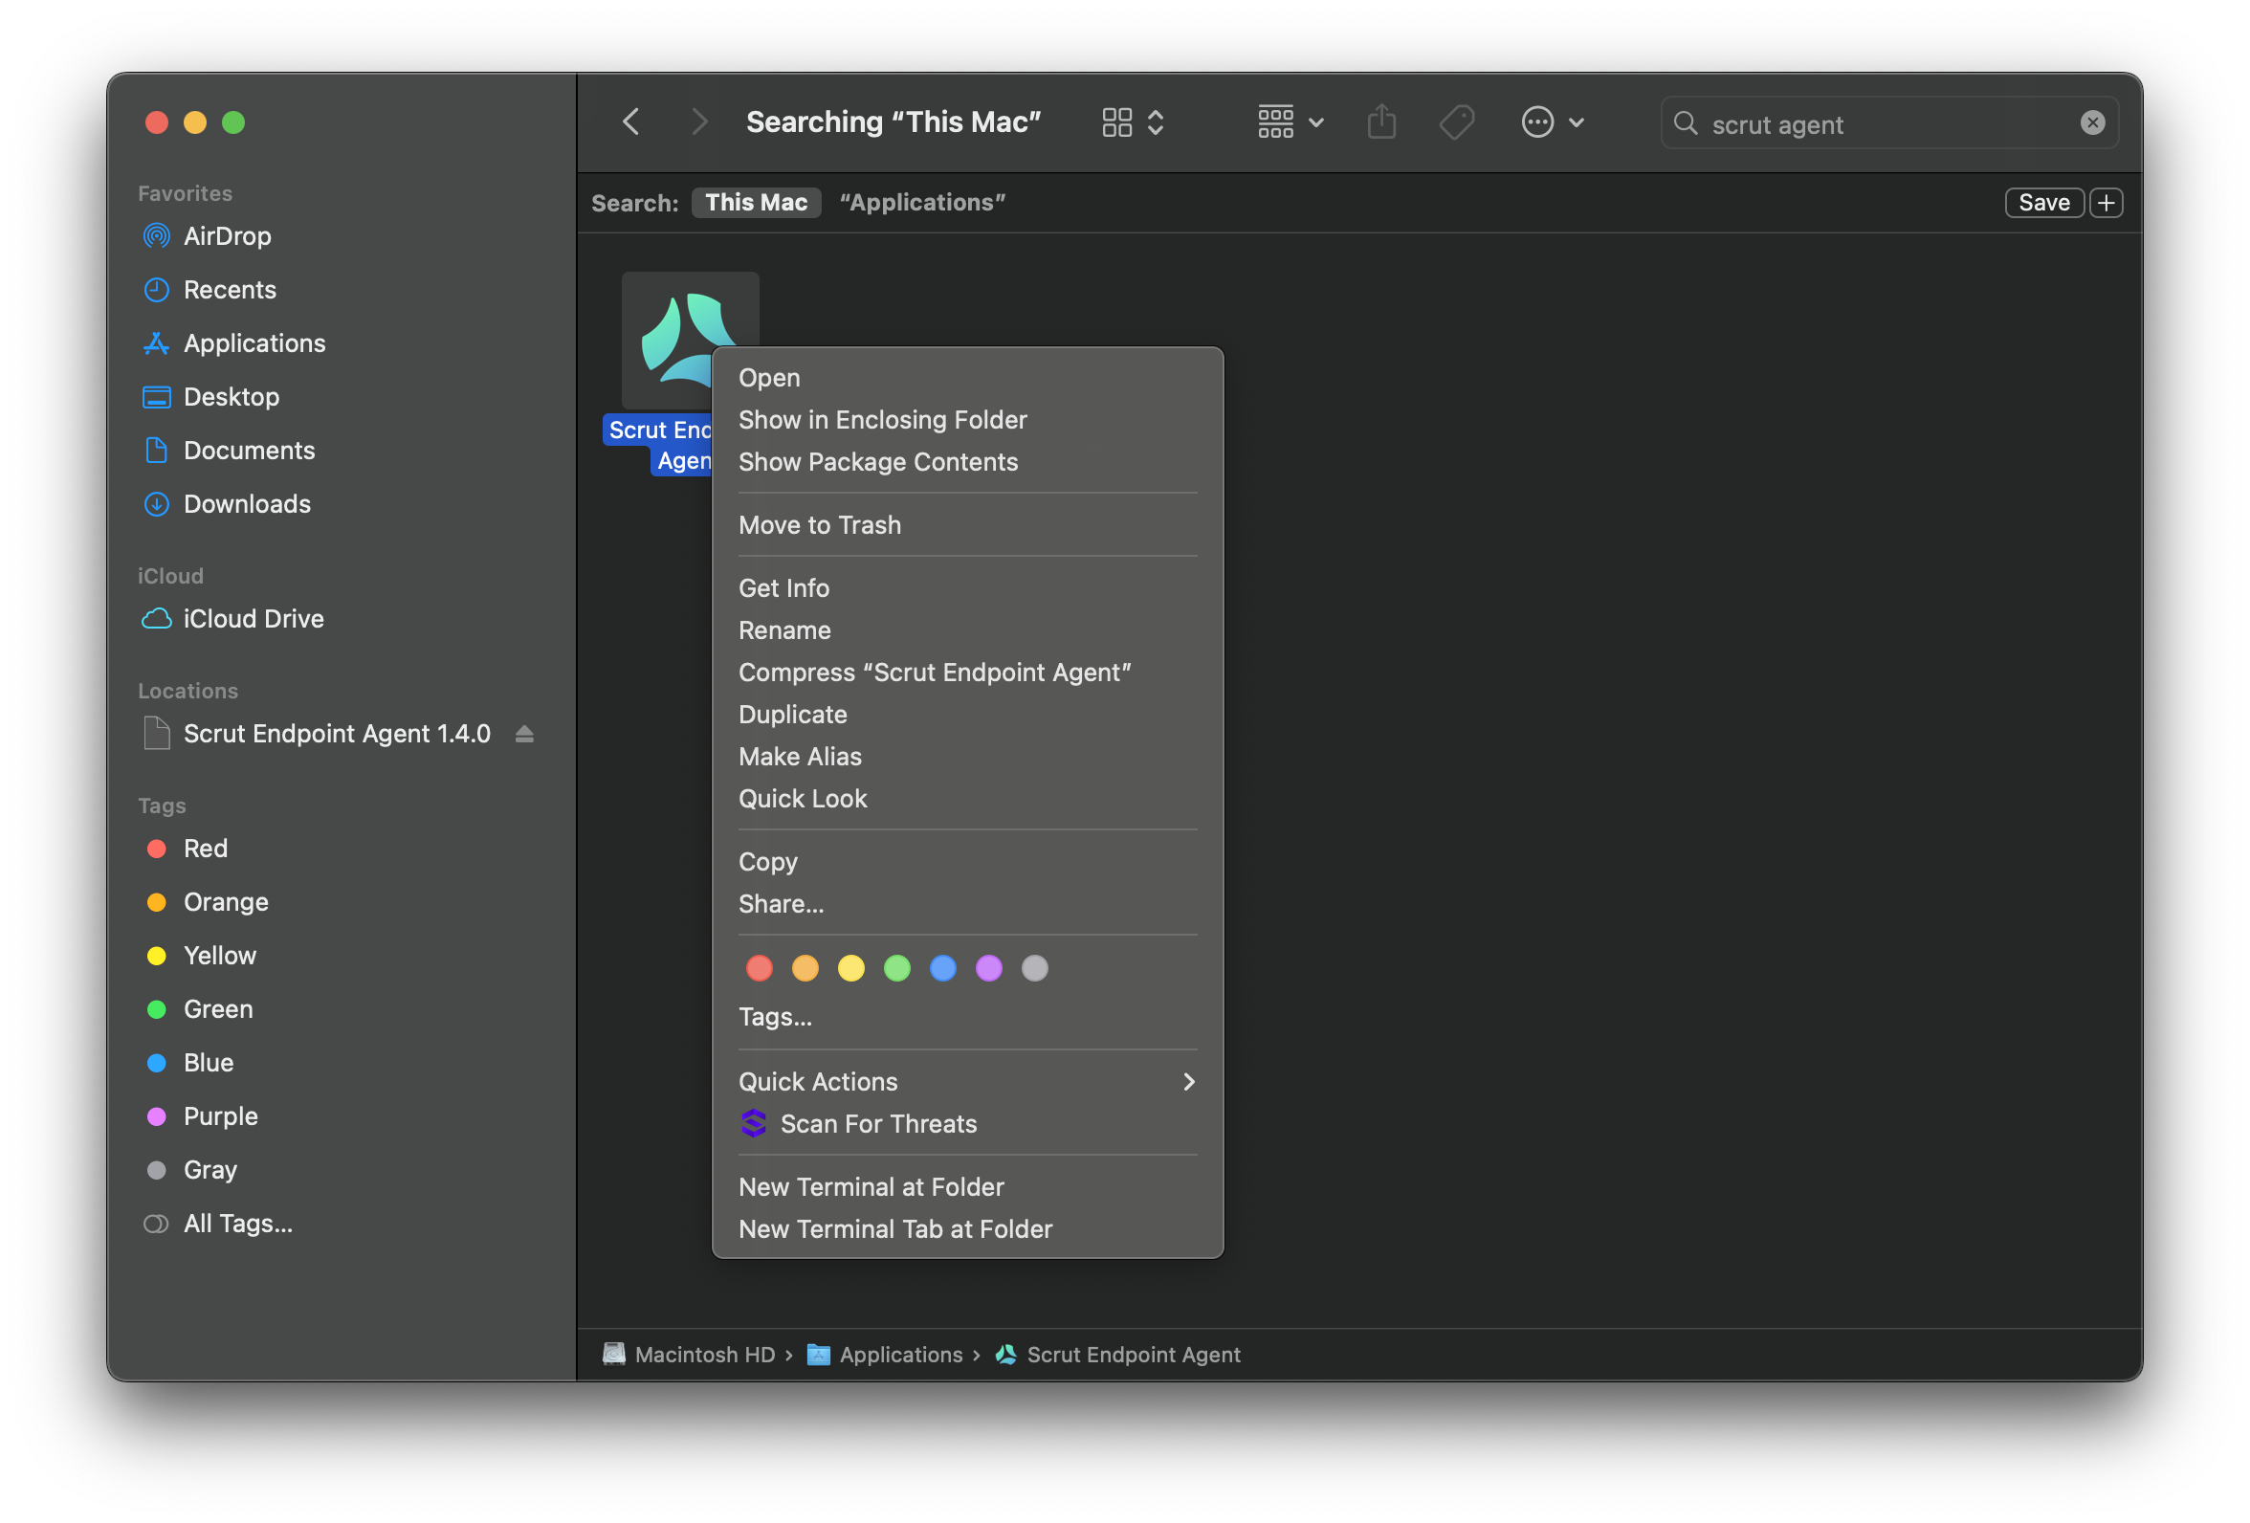This screenshot has height=1523, width=2250.
Task: Select the Green tag in sidebar
Action: (x=198, y=1009)
